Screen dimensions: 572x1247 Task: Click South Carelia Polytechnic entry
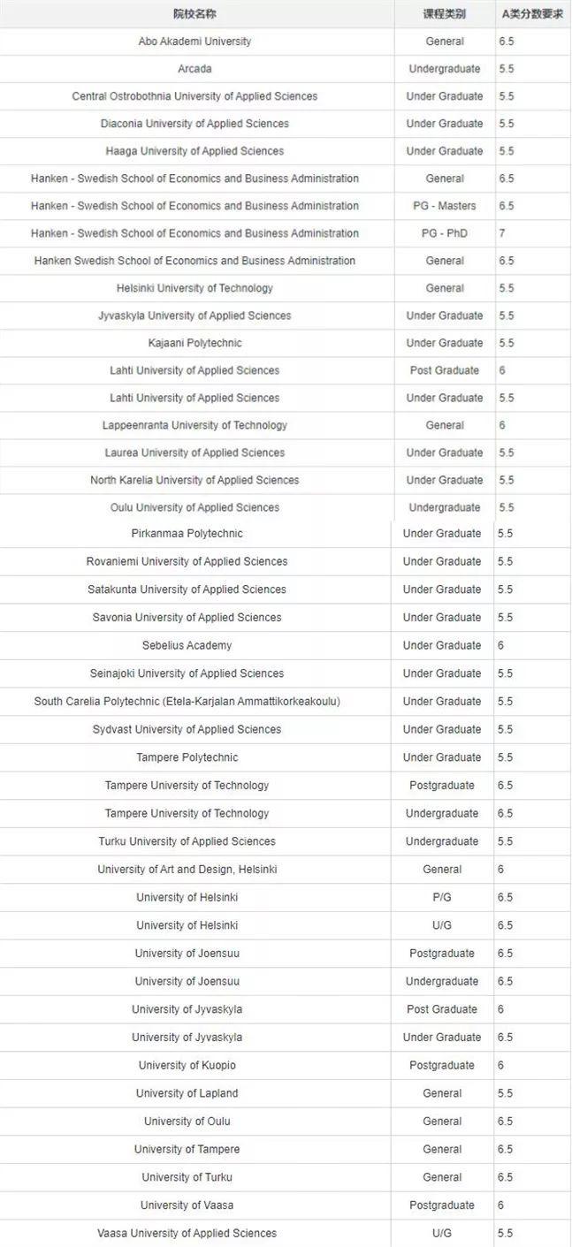pyautogui.click(x=187, y=702)
